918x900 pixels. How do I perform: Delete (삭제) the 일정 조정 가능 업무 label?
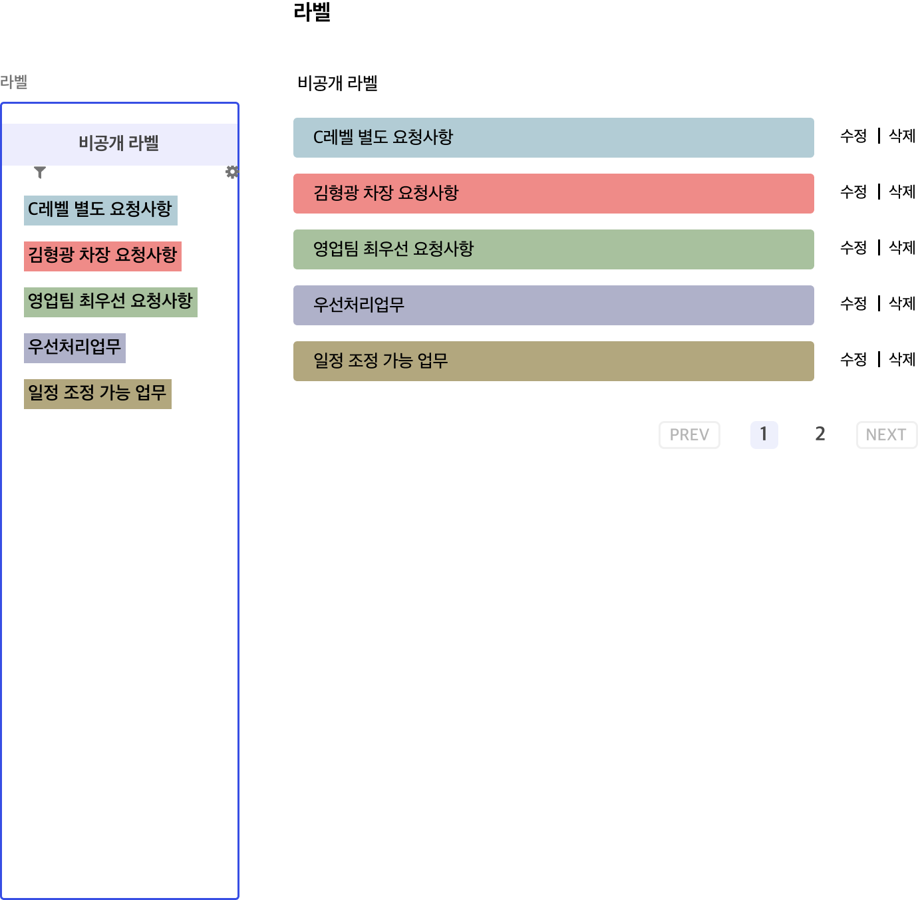click(x=902, y=360)
